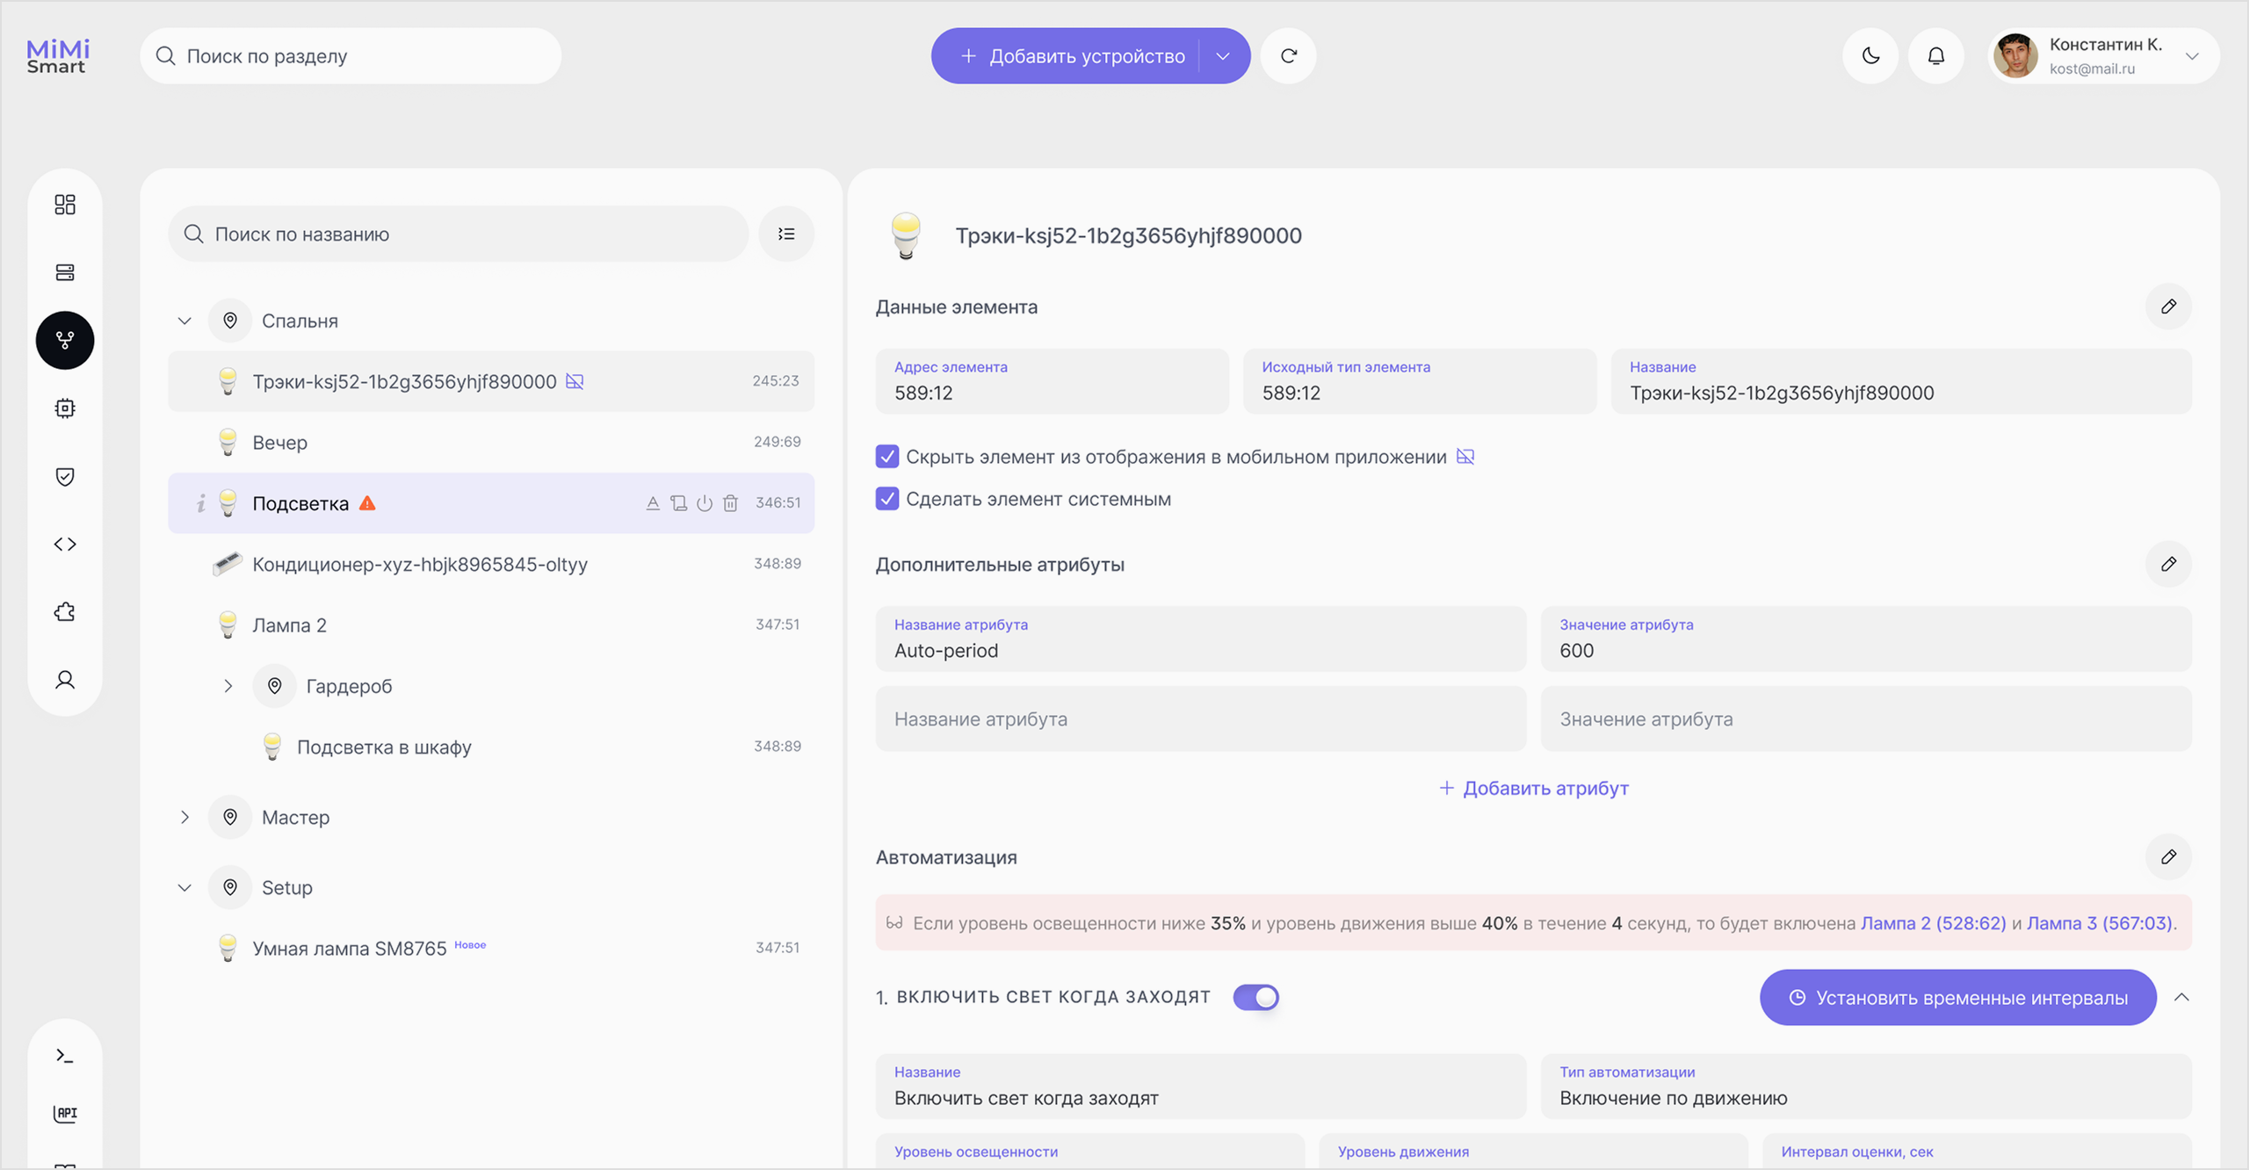2249x1170 pixels.
Task: Focus Поиск по названию search field
Action: pos(458,234)
